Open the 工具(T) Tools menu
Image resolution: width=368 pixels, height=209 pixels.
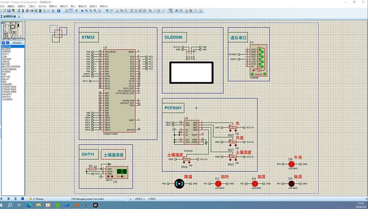point(32,6)
